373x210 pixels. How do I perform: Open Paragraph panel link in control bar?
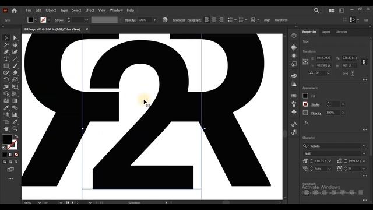click(x=194, y=20)
